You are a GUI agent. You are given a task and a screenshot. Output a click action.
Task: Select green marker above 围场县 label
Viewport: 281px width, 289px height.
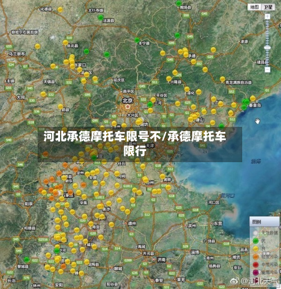[x=179, y=3]
